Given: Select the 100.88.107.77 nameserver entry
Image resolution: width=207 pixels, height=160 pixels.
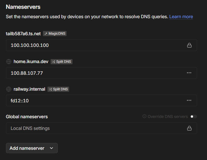Looking at the screenshot, I should coord(102,73).
